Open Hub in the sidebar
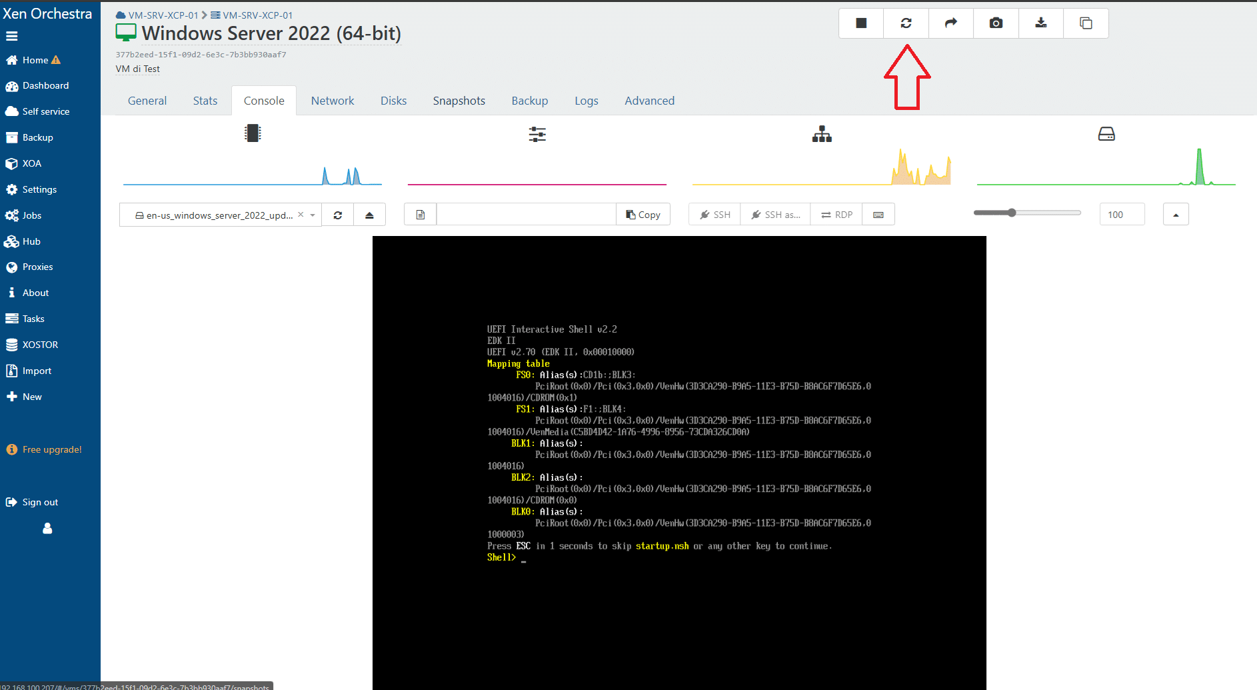The width and height of the screenshot is (1257, 690). tap(23, 241)
